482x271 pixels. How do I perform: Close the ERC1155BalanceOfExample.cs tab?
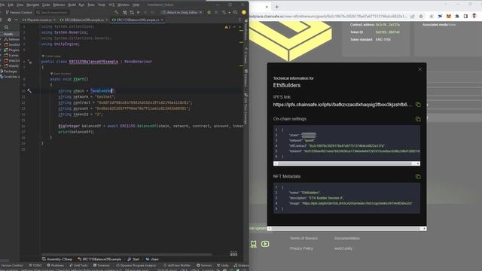click(x=162, y=20)
